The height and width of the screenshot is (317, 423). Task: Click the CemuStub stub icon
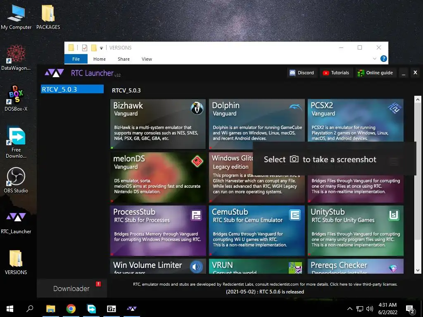pos(295,215)
